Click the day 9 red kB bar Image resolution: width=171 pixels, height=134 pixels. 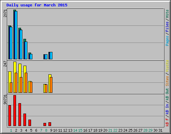50,124
